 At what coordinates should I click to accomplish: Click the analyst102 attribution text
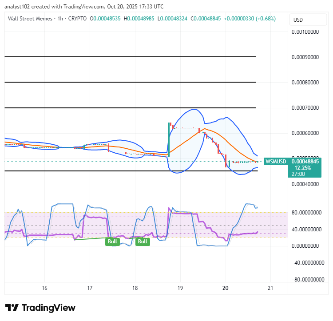pos(17,7)
